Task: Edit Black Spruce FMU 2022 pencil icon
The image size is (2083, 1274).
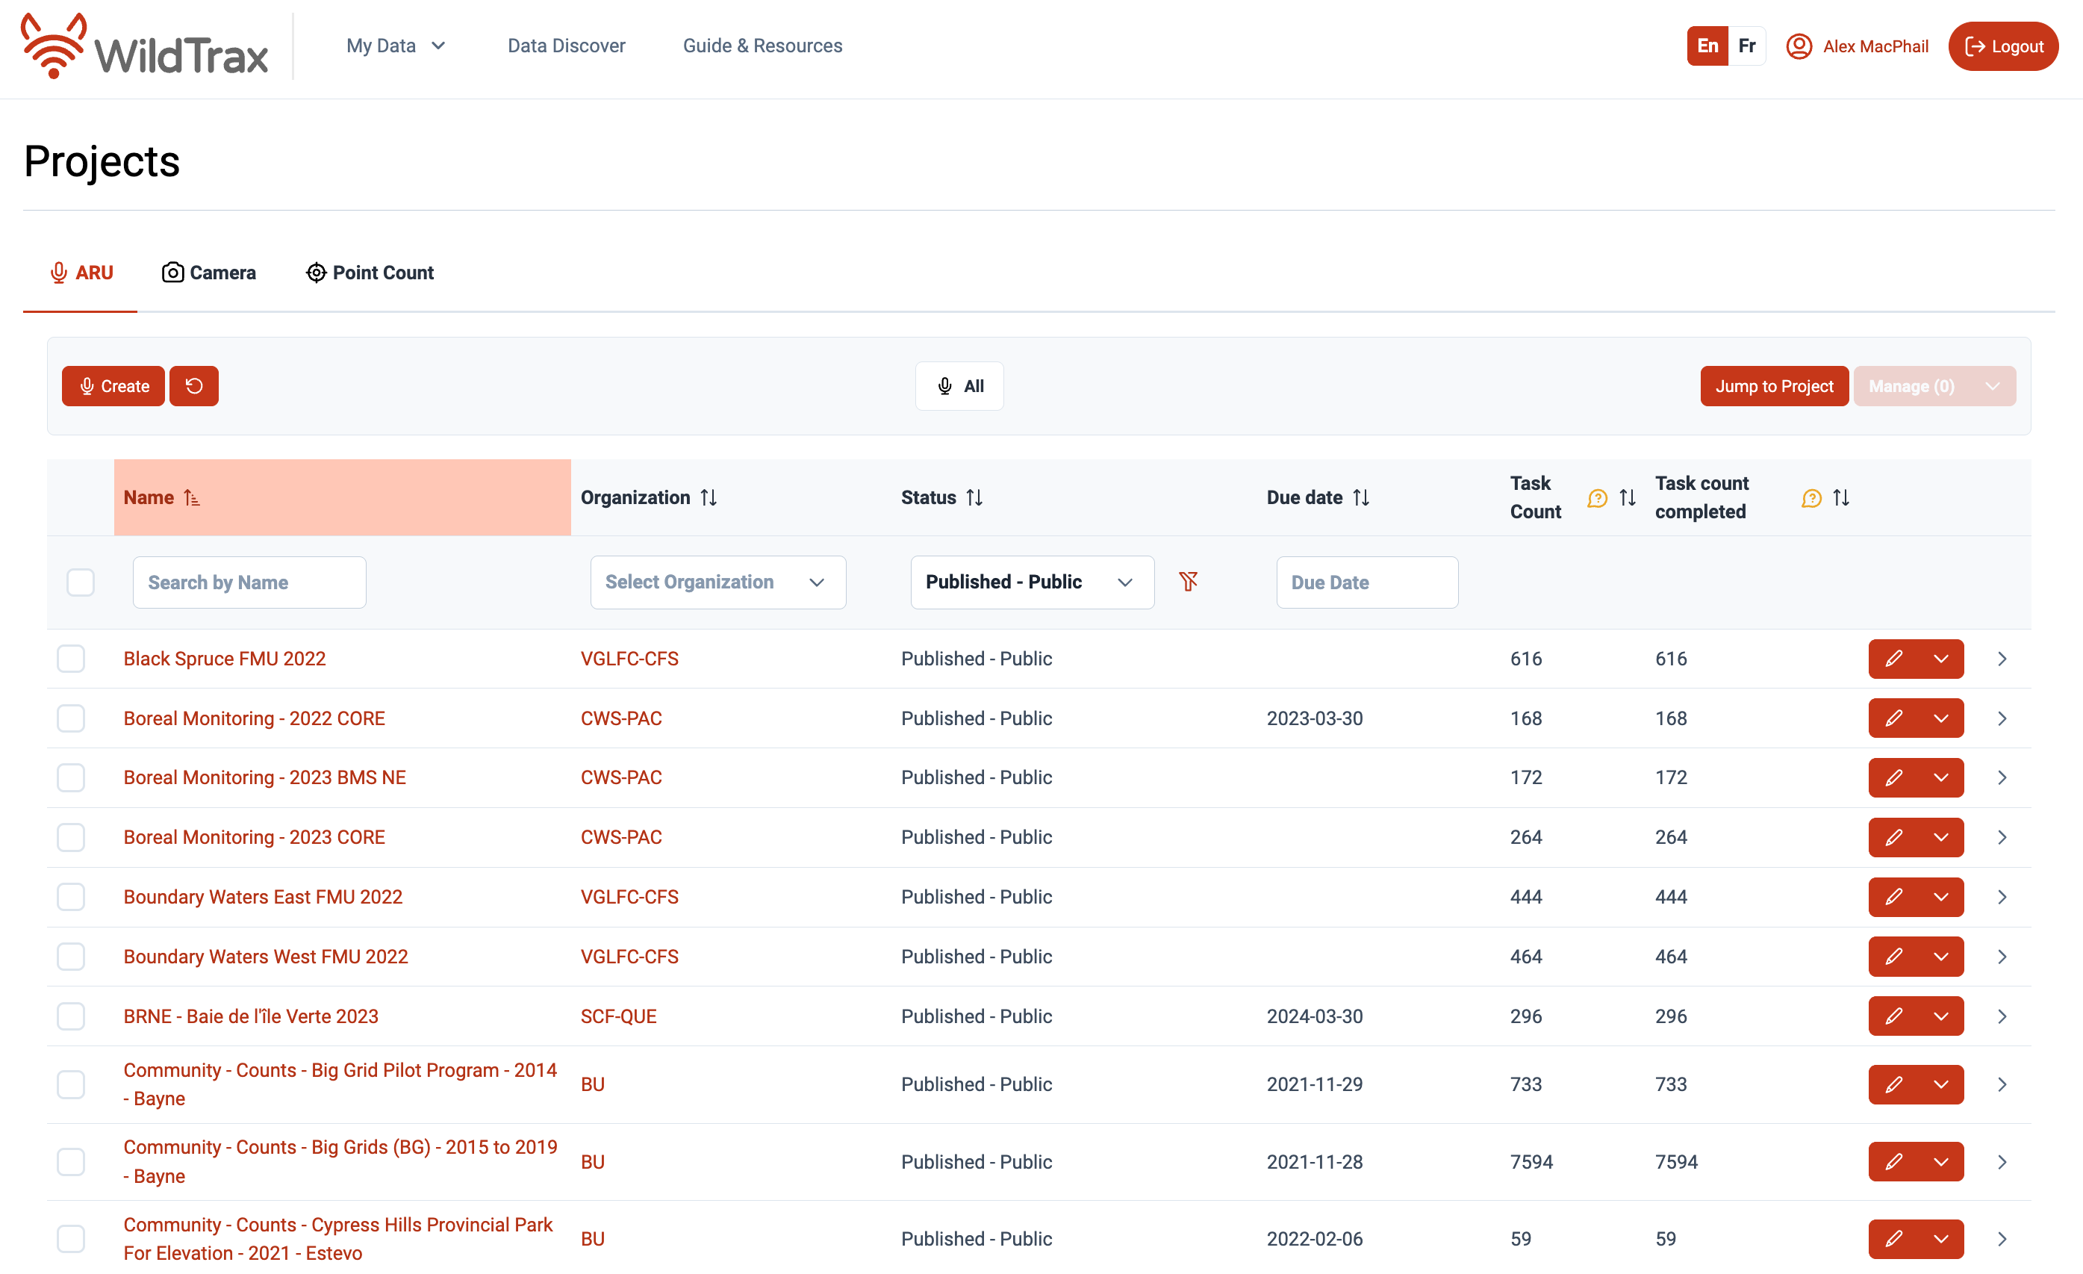Action: (x=1893, y=659)
